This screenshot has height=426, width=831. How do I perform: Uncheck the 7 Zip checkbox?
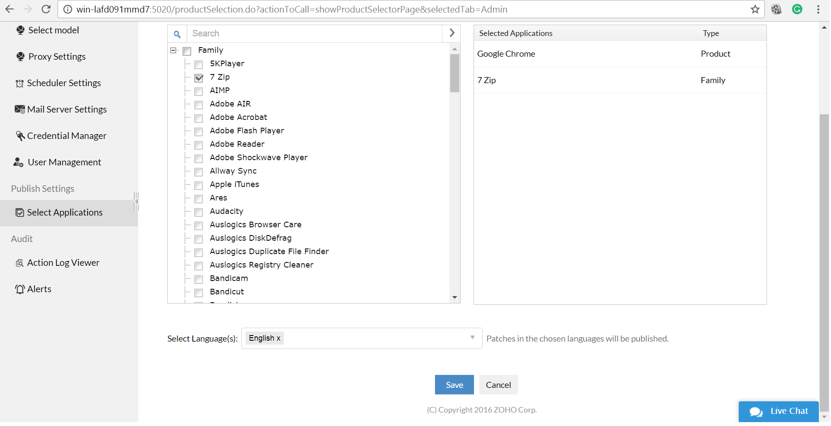pos(198,78)
